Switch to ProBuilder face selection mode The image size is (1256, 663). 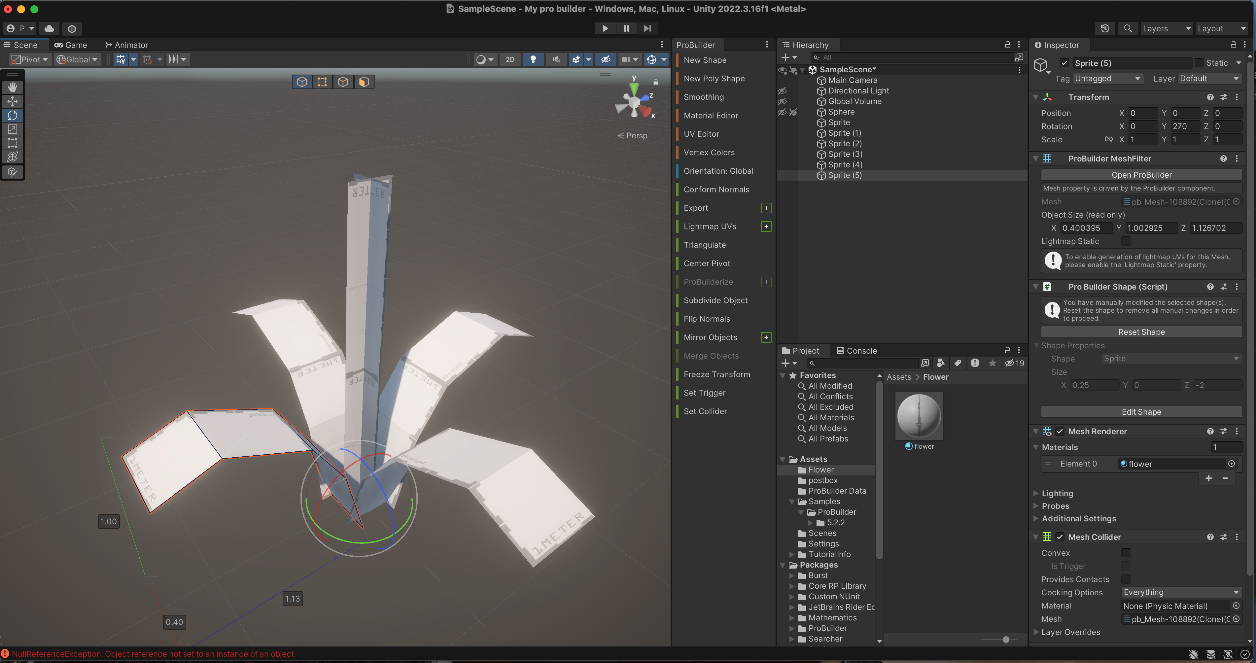click(364, 82)
